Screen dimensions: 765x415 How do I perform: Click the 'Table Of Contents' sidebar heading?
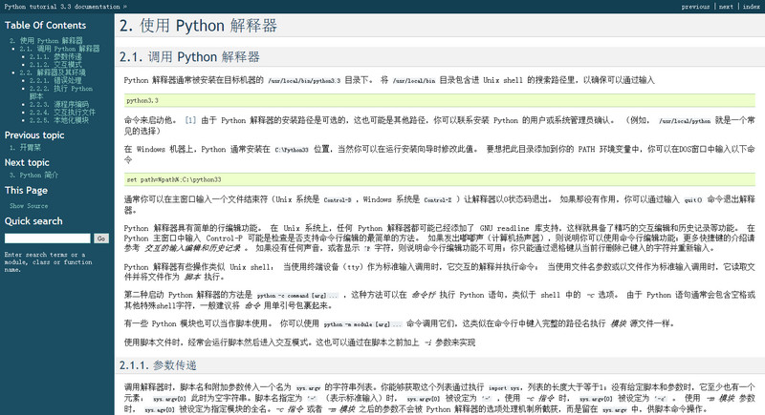tap(45, 26)
